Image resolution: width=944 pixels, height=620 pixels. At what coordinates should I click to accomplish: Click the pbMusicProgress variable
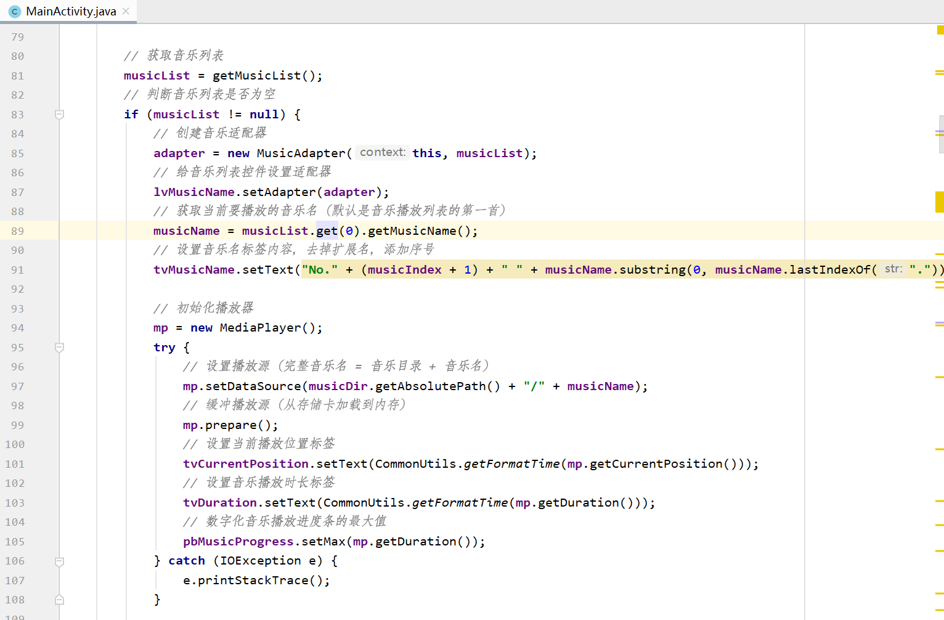[238, 542]
